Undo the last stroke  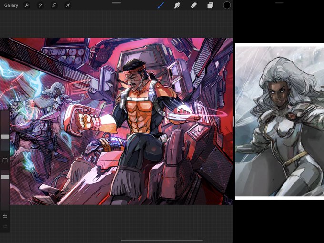pos(5,216)
